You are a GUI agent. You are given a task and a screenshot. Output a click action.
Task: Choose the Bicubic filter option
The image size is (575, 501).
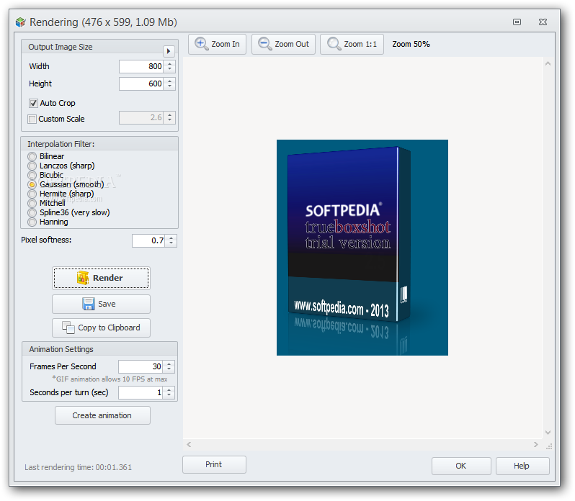click(x=32, y=175)
